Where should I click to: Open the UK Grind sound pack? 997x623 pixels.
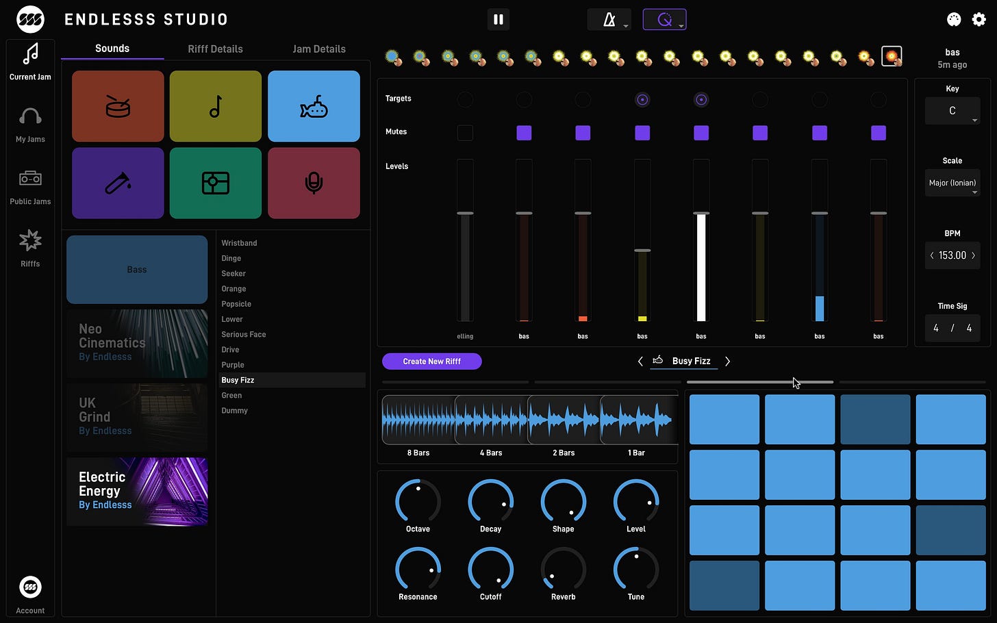click(x=137, y=417)
